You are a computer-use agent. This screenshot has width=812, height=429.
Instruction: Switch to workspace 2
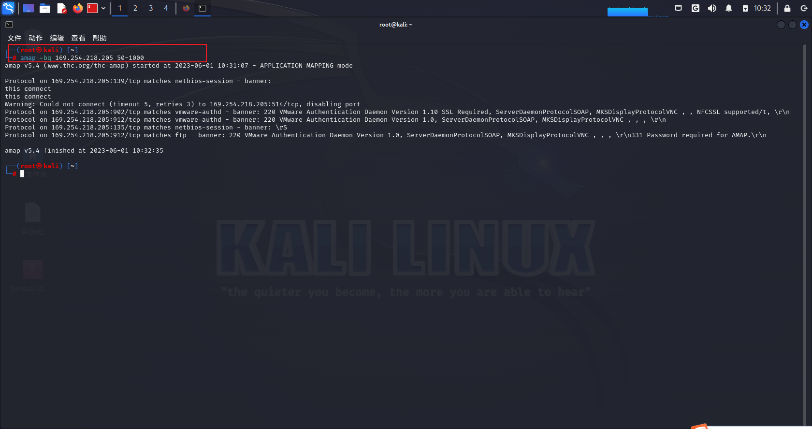pyautogui.click(x=135, y=8)
